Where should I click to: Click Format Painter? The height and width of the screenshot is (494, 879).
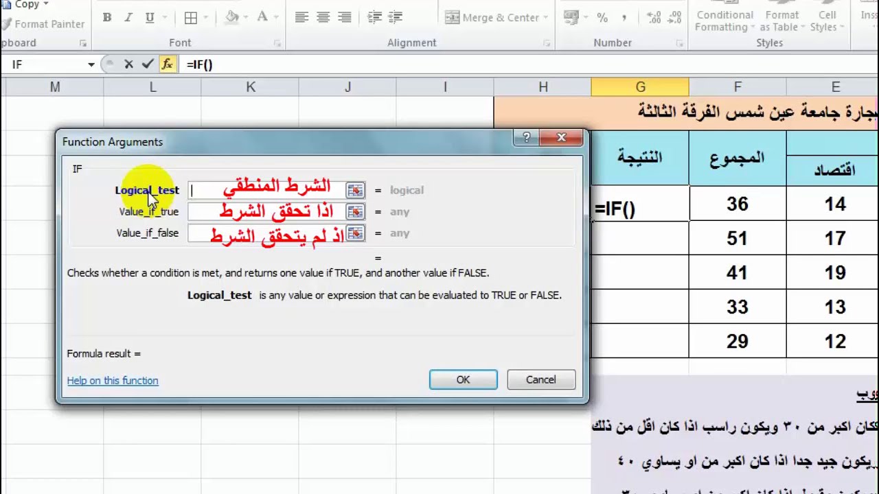coord(43,24)
